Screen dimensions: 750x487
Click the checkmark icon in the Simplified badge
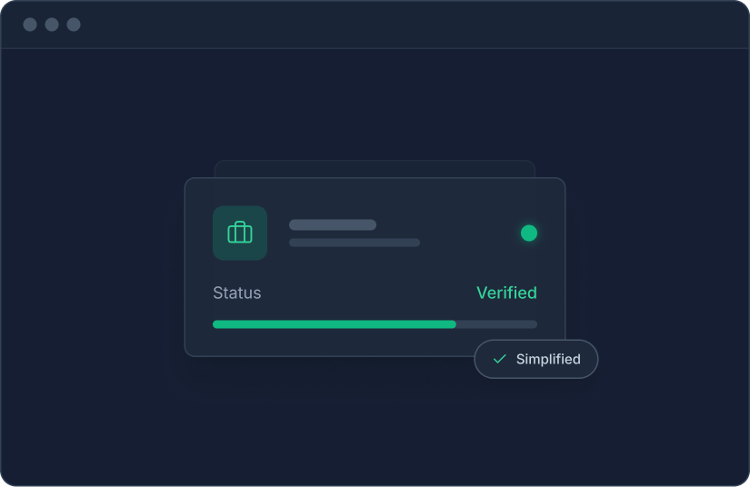[x=499, y=359]
